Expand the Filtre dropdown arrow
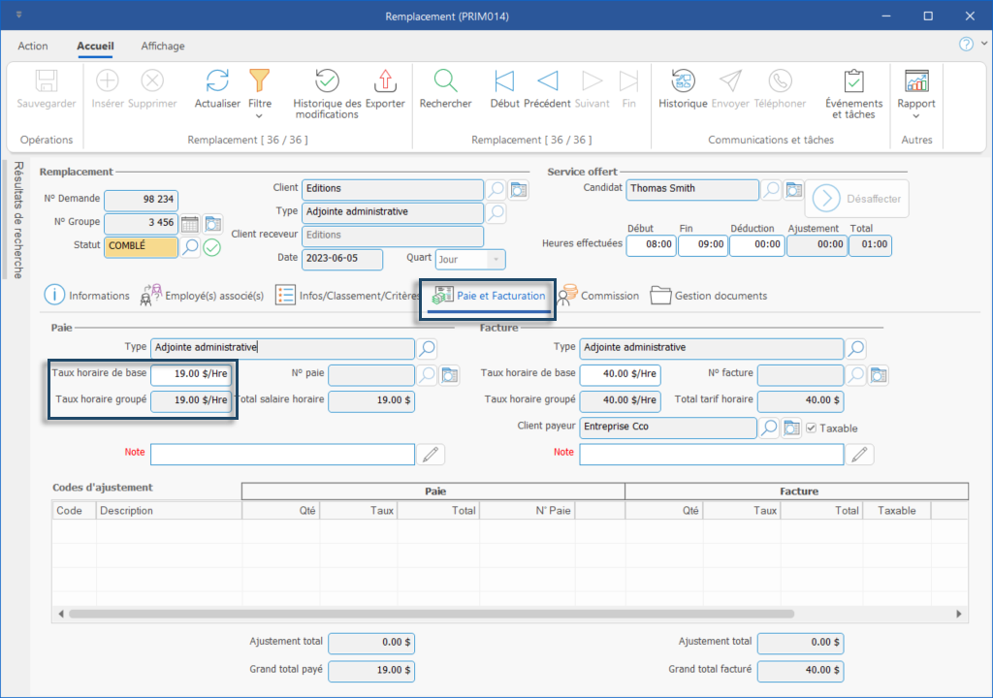This screenshot has width=993, height=698. click(259, 115)
